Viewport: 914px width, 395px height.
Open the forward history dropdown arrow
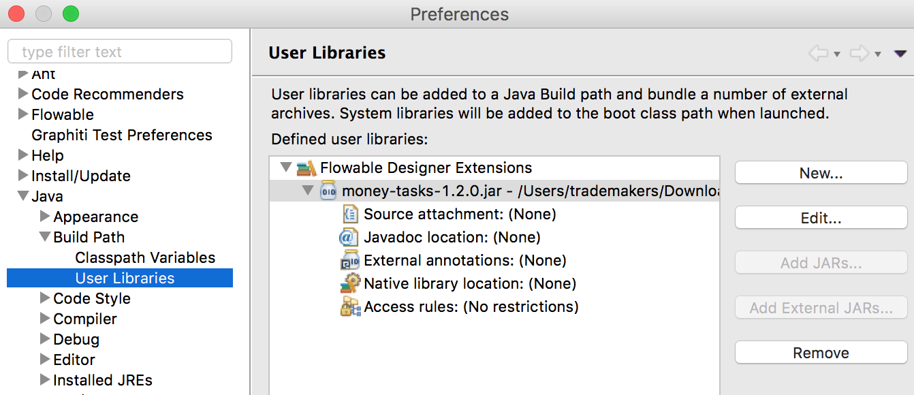[x=878, y=54]
